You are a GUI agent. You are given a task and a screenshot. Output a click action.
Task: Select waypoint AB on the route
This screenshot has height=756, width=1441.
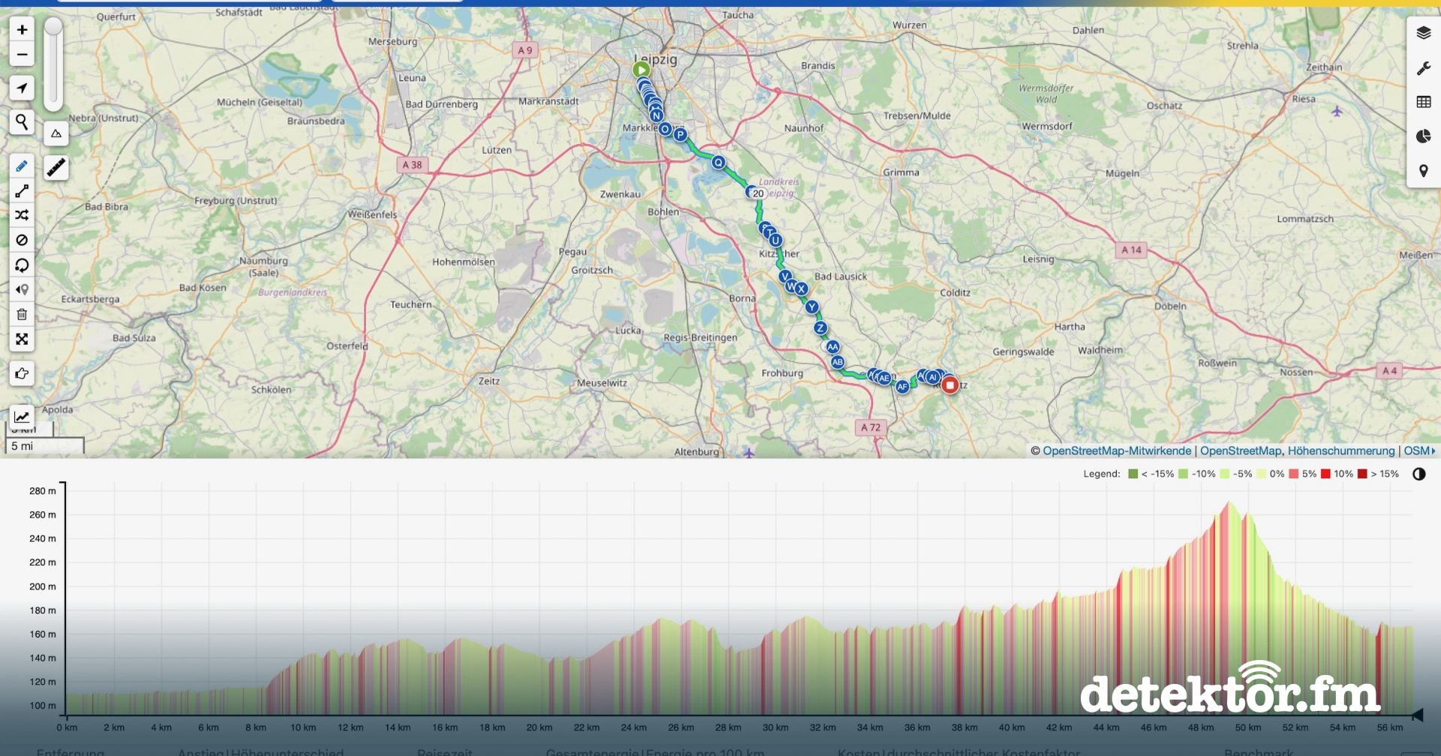(x=838, y=362)
